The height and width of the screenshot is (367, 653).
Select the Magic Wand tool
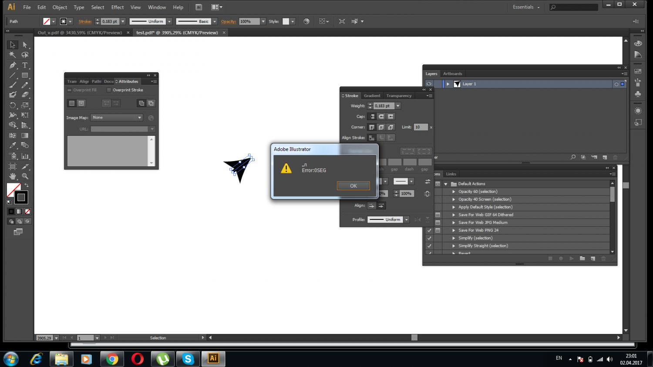[13, 55]
